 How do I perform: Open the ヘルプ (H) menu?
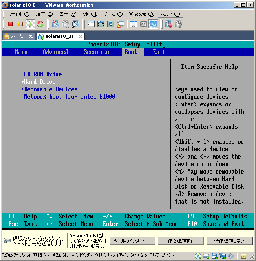pyautogui.click(x=170, y=14)
